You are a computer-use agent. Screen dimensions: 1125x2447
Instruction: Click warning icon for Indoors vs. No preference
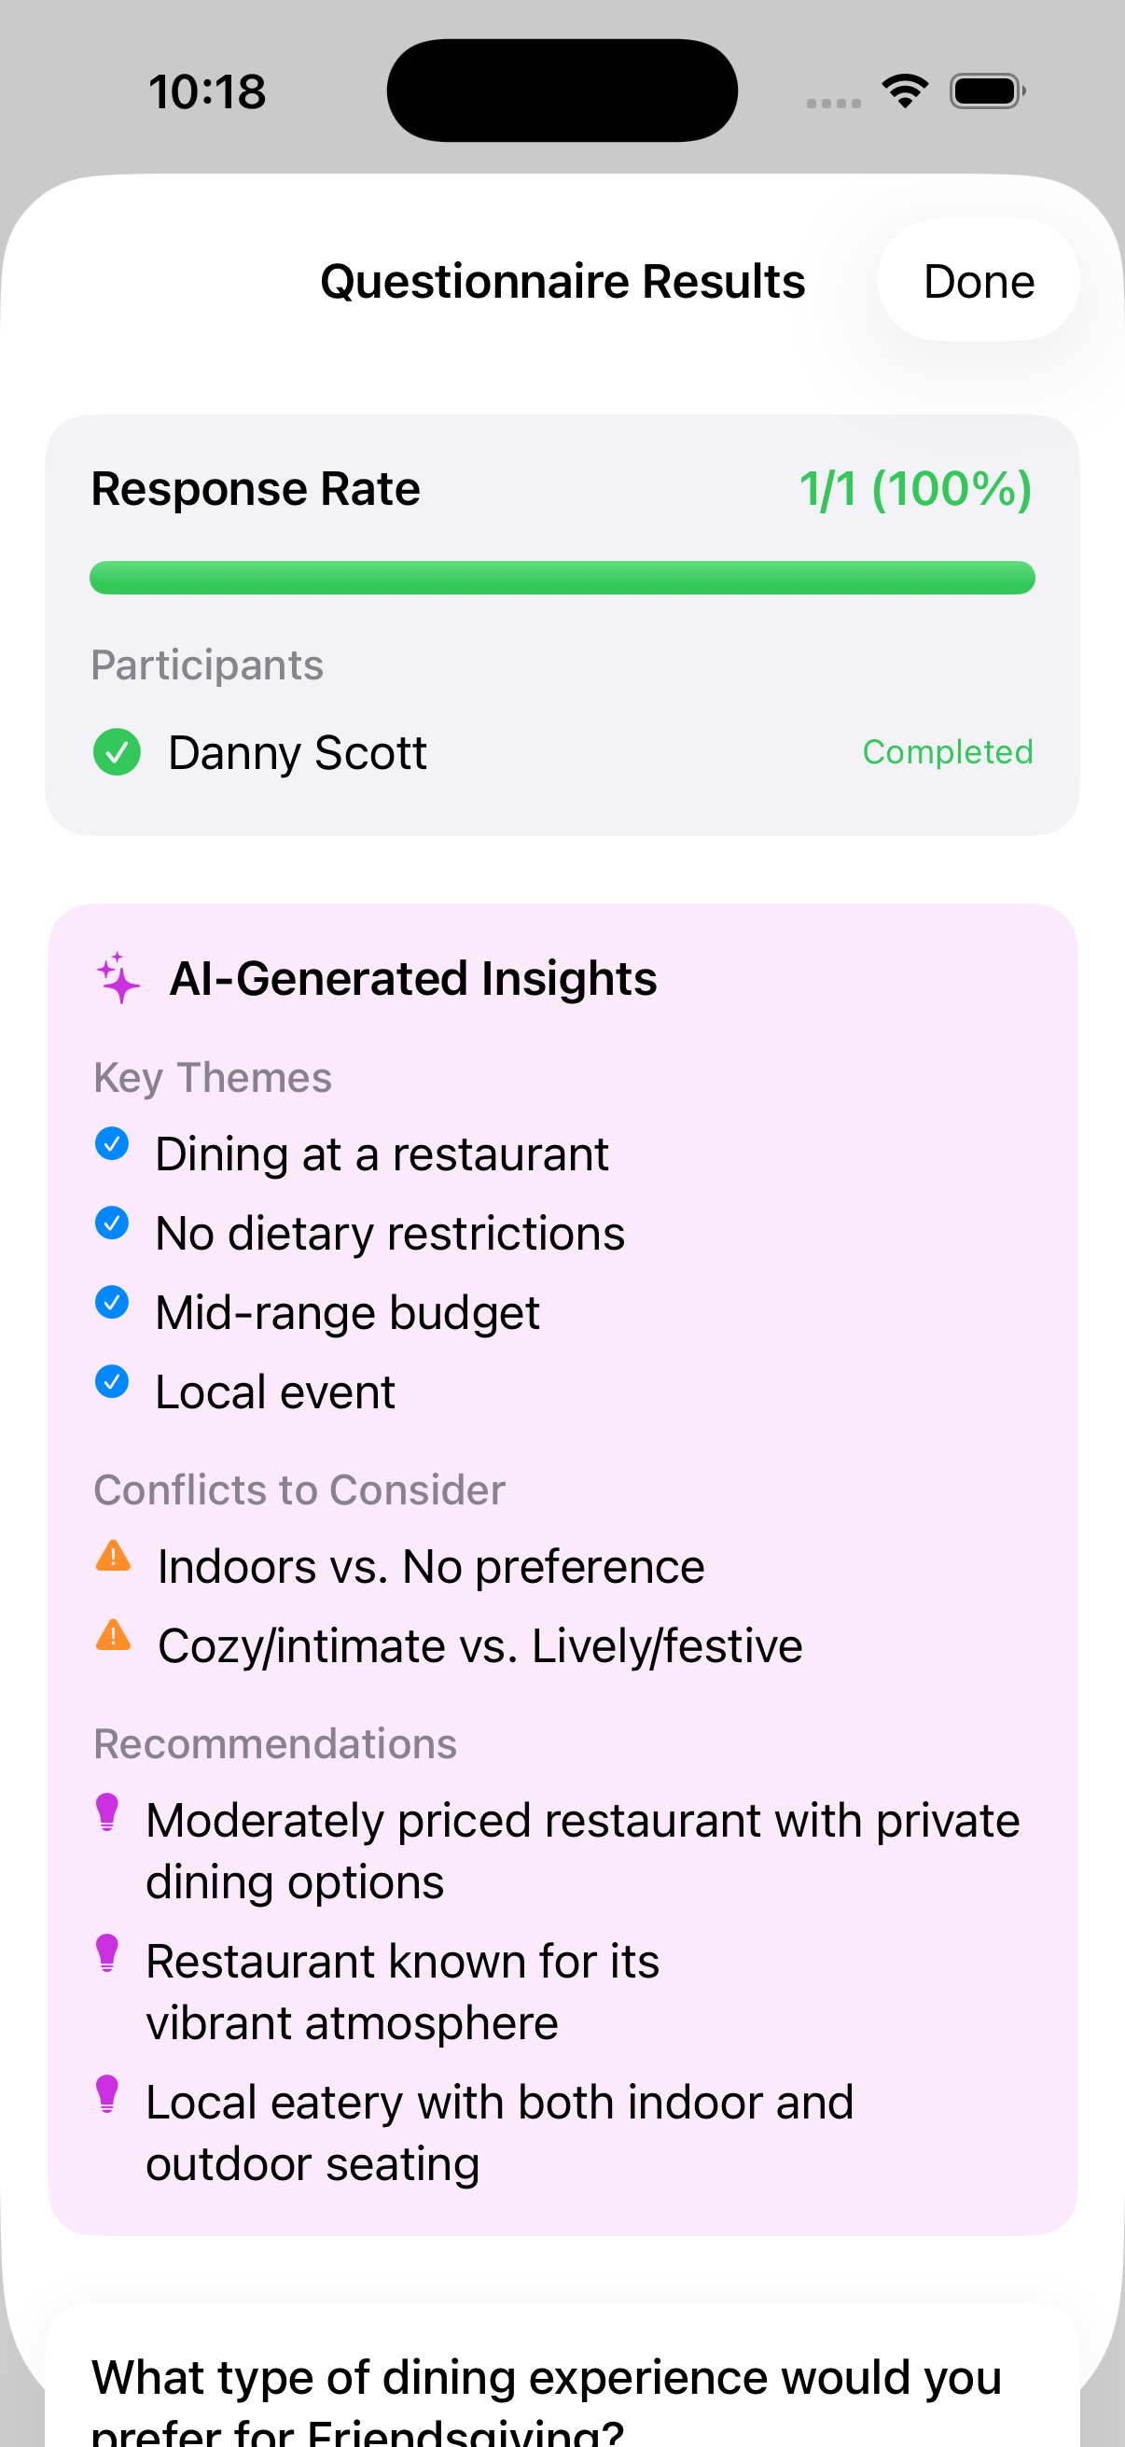pos(114,1556)
